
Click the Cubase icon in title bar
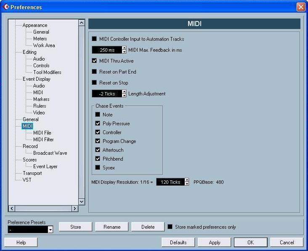click(x=6, y=7)
